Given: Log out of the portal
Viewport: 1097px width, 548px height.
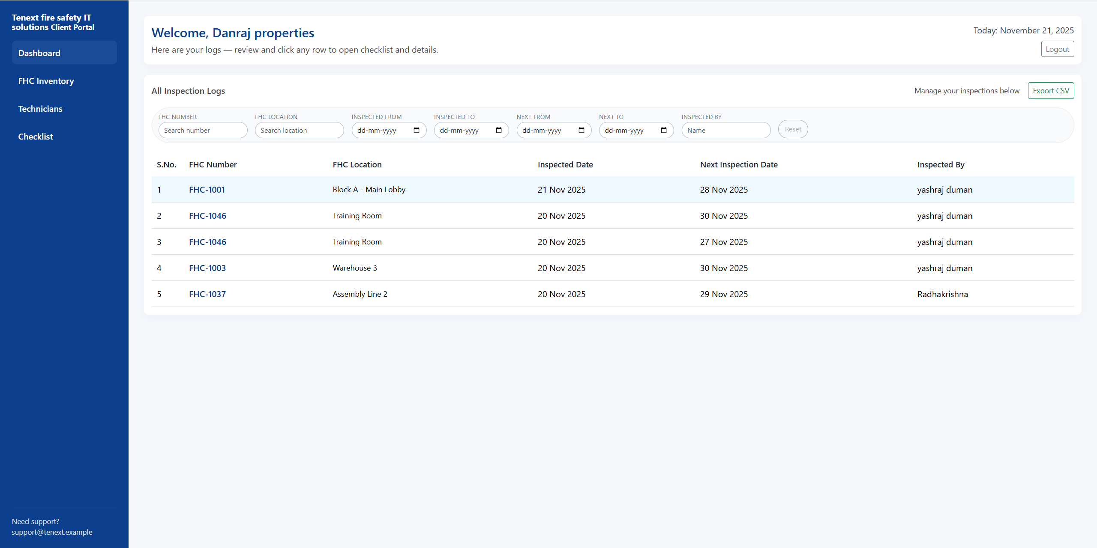Looking at the screenshot, I should pyautogui.click(x=1057, y=48).
